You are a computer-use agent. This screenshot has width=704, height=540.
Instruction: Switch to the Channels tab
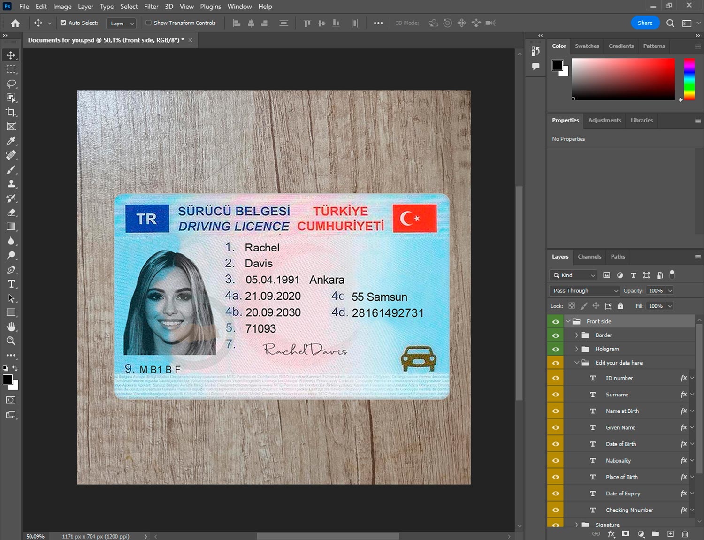tap(589, 257)
